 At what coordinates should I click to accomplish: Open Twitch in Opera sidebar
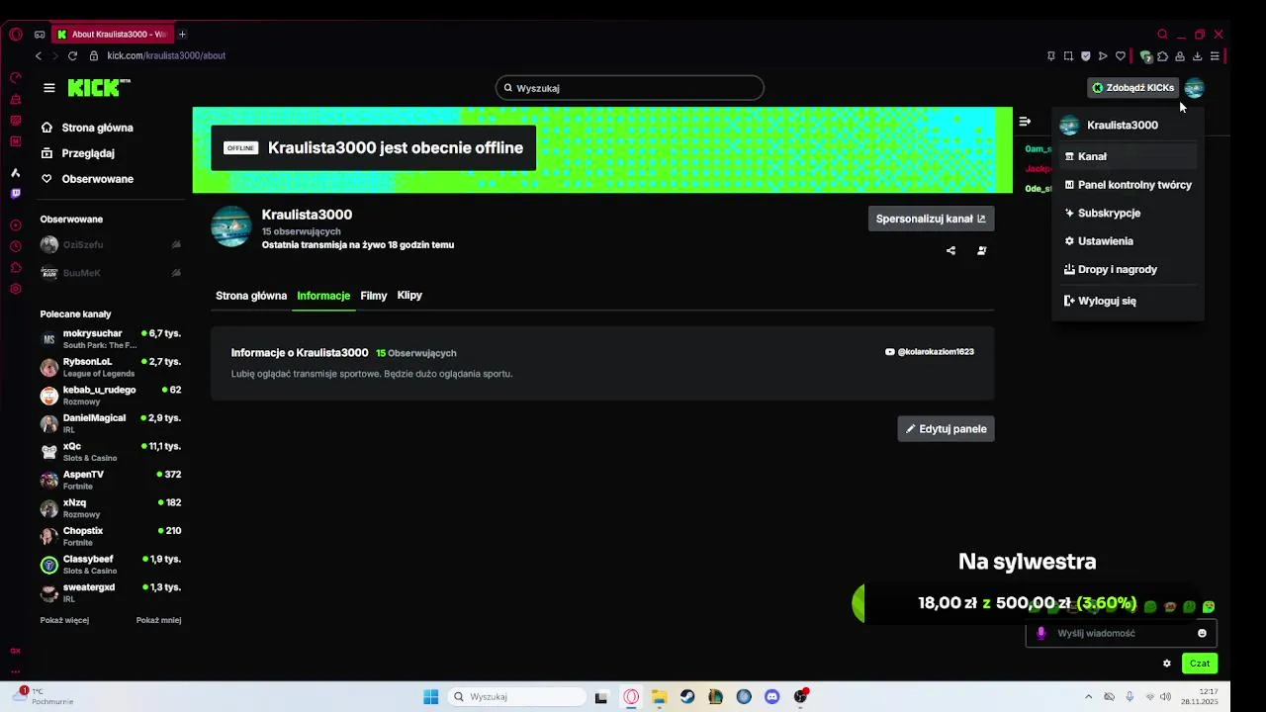pyautogui.click(x=15, y=193)
